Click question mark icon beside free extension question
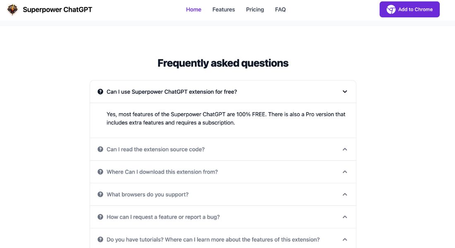The height and width of the screenshot is (248, 455). click(x=101, y=92)
